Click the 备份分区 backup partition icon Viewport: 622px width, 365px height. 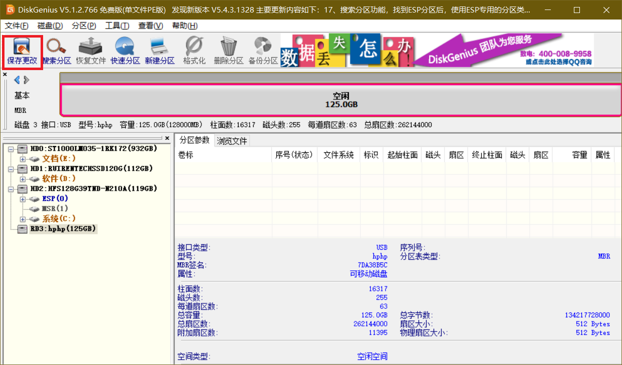click(263, 51)
